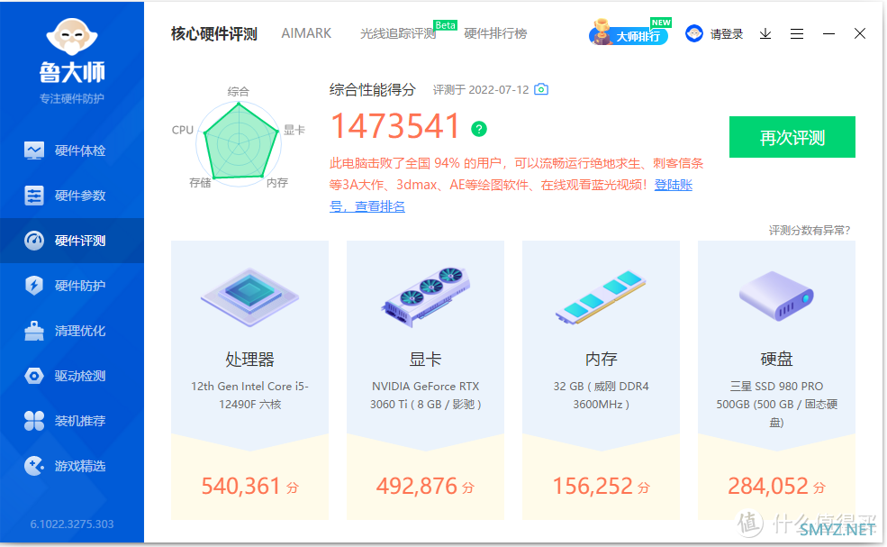Click 32 GB 威刚 DDR4 3600MHz text
Image resolution: width=887 pixels, height=547 pixels.
click(601, 396)
